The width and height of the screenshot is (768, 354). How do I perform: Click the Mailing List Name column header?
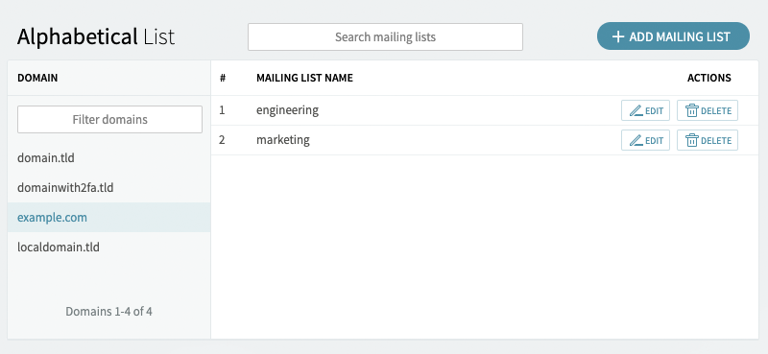[304, 78]
